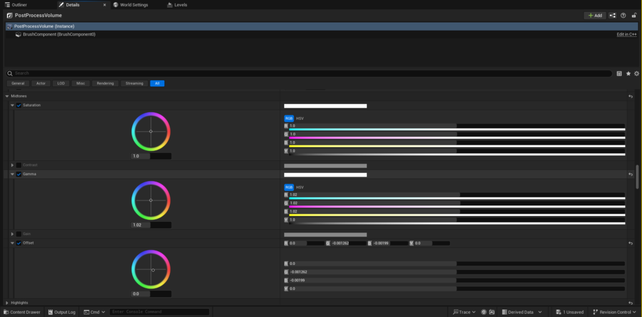Open the Derived Data dropdown
This screenshot has width=642, height=317.
(522, 312)
